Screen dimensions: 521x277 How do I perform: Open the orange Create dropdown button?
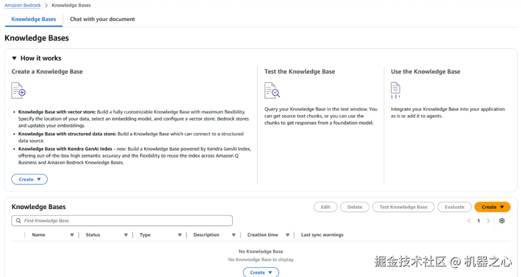pyautogui.click(x=493, y=207)
